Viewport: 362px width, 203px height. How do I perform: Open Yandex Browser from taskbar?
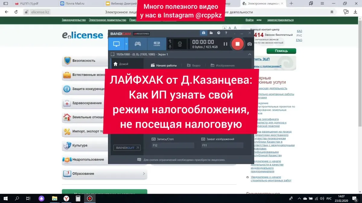(x=66, y=198)
